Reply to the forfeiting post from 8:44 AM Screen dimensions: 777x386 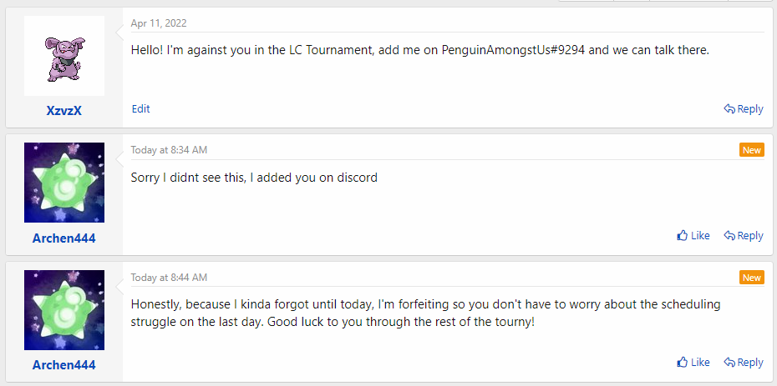[x=744, y=363]
